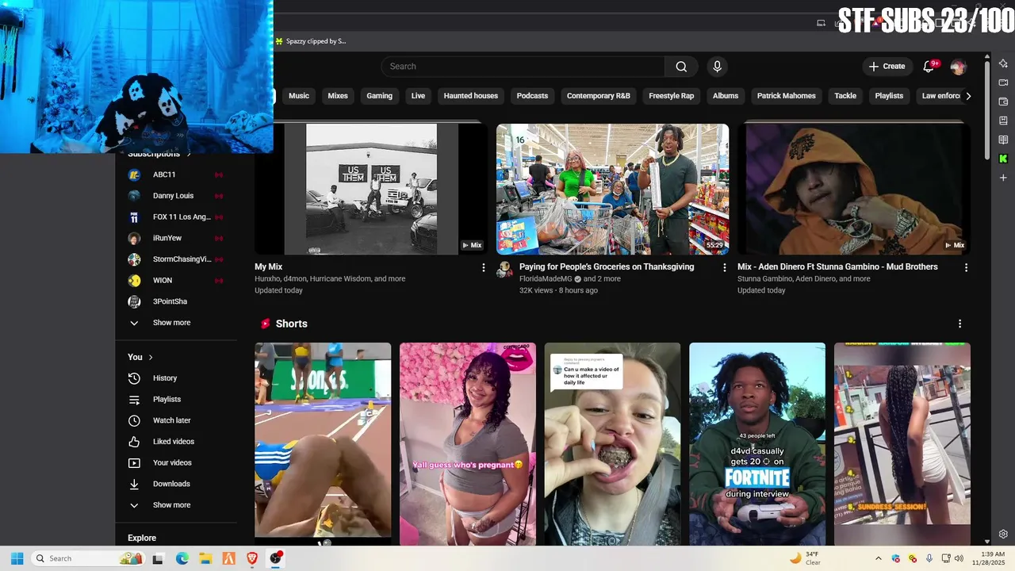This screenshot has width=1015, height=571.
Task: Open Mix - Aden Dinero title link
Action: [837, 267]
